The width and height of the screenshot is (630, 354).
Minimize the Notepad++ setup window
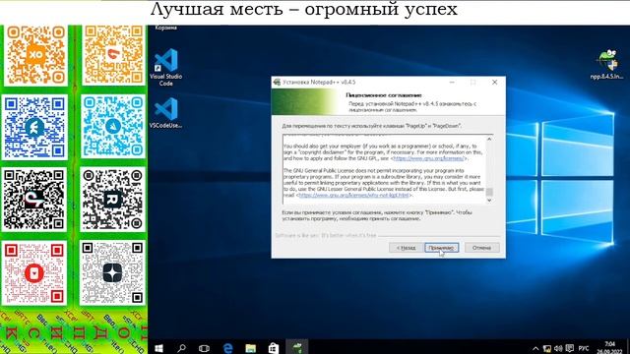[x=452, y=83]
